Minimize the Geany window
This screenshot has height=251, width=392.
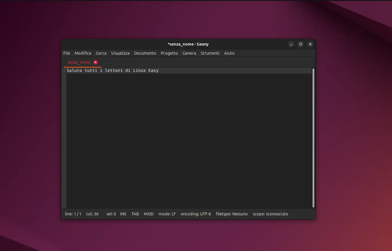click(x=291, y=44)
